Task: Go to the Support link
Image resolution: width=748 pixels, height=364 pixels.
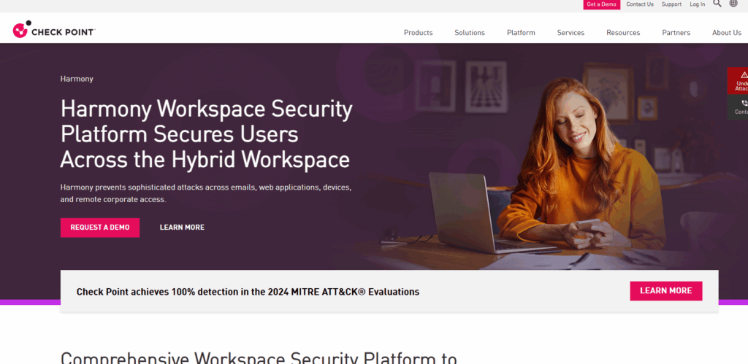Action: (x=671, y=4)
